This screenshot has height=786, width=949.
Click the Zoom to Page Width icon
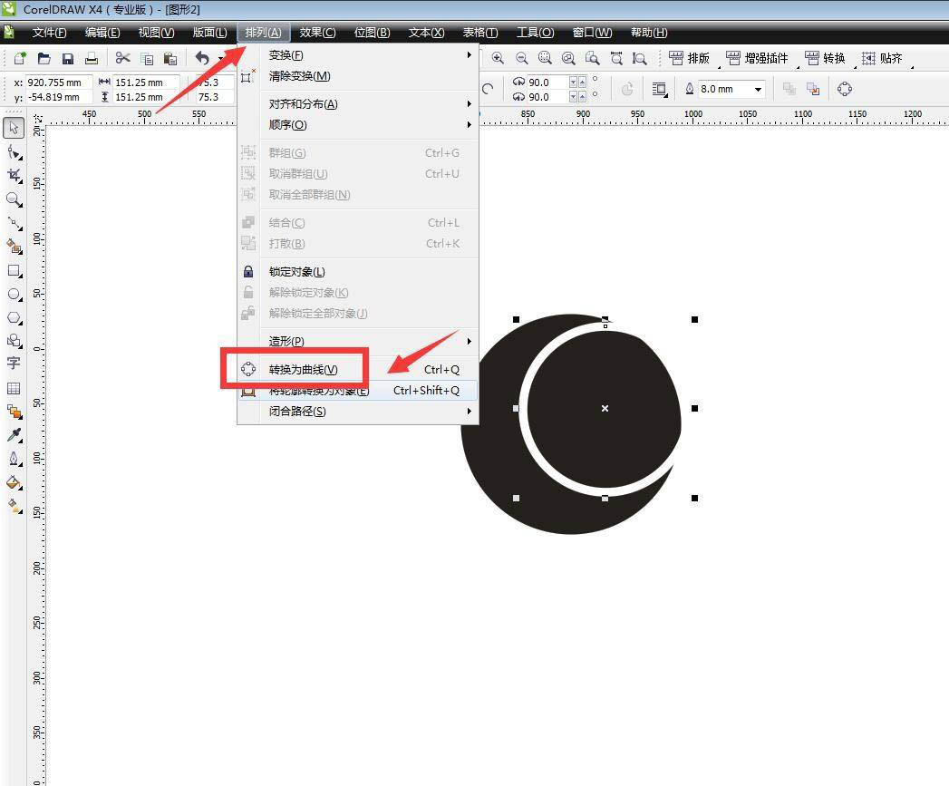coord(616,58)
